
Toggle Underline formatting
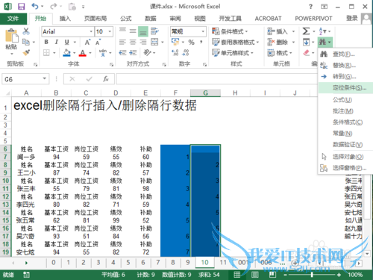(66, 42)
